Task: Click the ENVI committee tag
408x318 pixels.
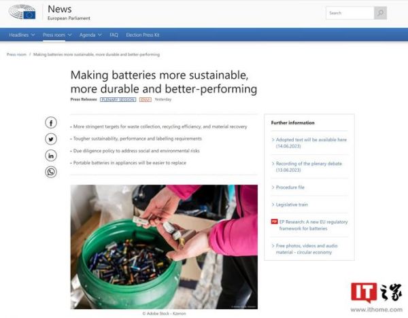Action: 145,99
